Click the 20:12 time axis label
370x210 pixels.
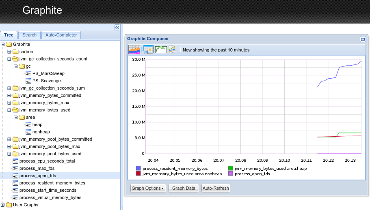click(x=328, y=160)
